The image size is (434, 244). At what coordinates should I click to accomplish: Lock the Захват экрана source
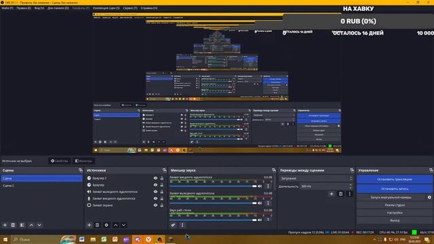tap(162, 205)
